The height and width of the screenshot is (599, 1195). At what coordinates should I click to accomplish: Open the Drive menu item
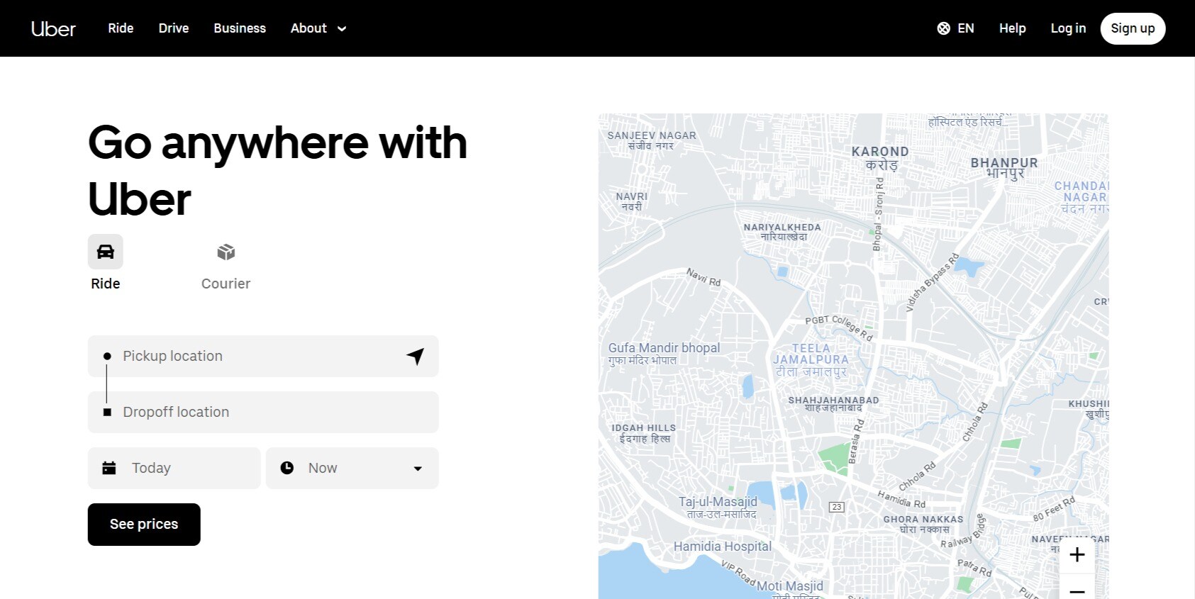pos(174,28)
